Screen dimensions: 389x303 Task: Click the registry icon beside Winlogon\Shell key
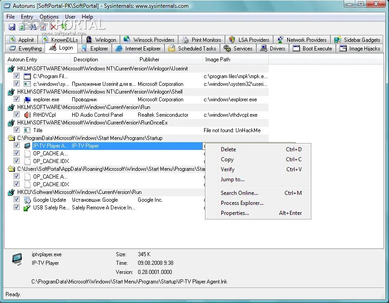[11, 92]
